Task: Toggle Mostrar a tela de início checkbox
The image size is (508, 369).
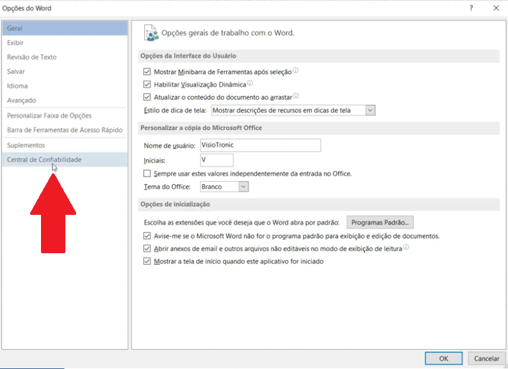Action: tap(147, 262)
